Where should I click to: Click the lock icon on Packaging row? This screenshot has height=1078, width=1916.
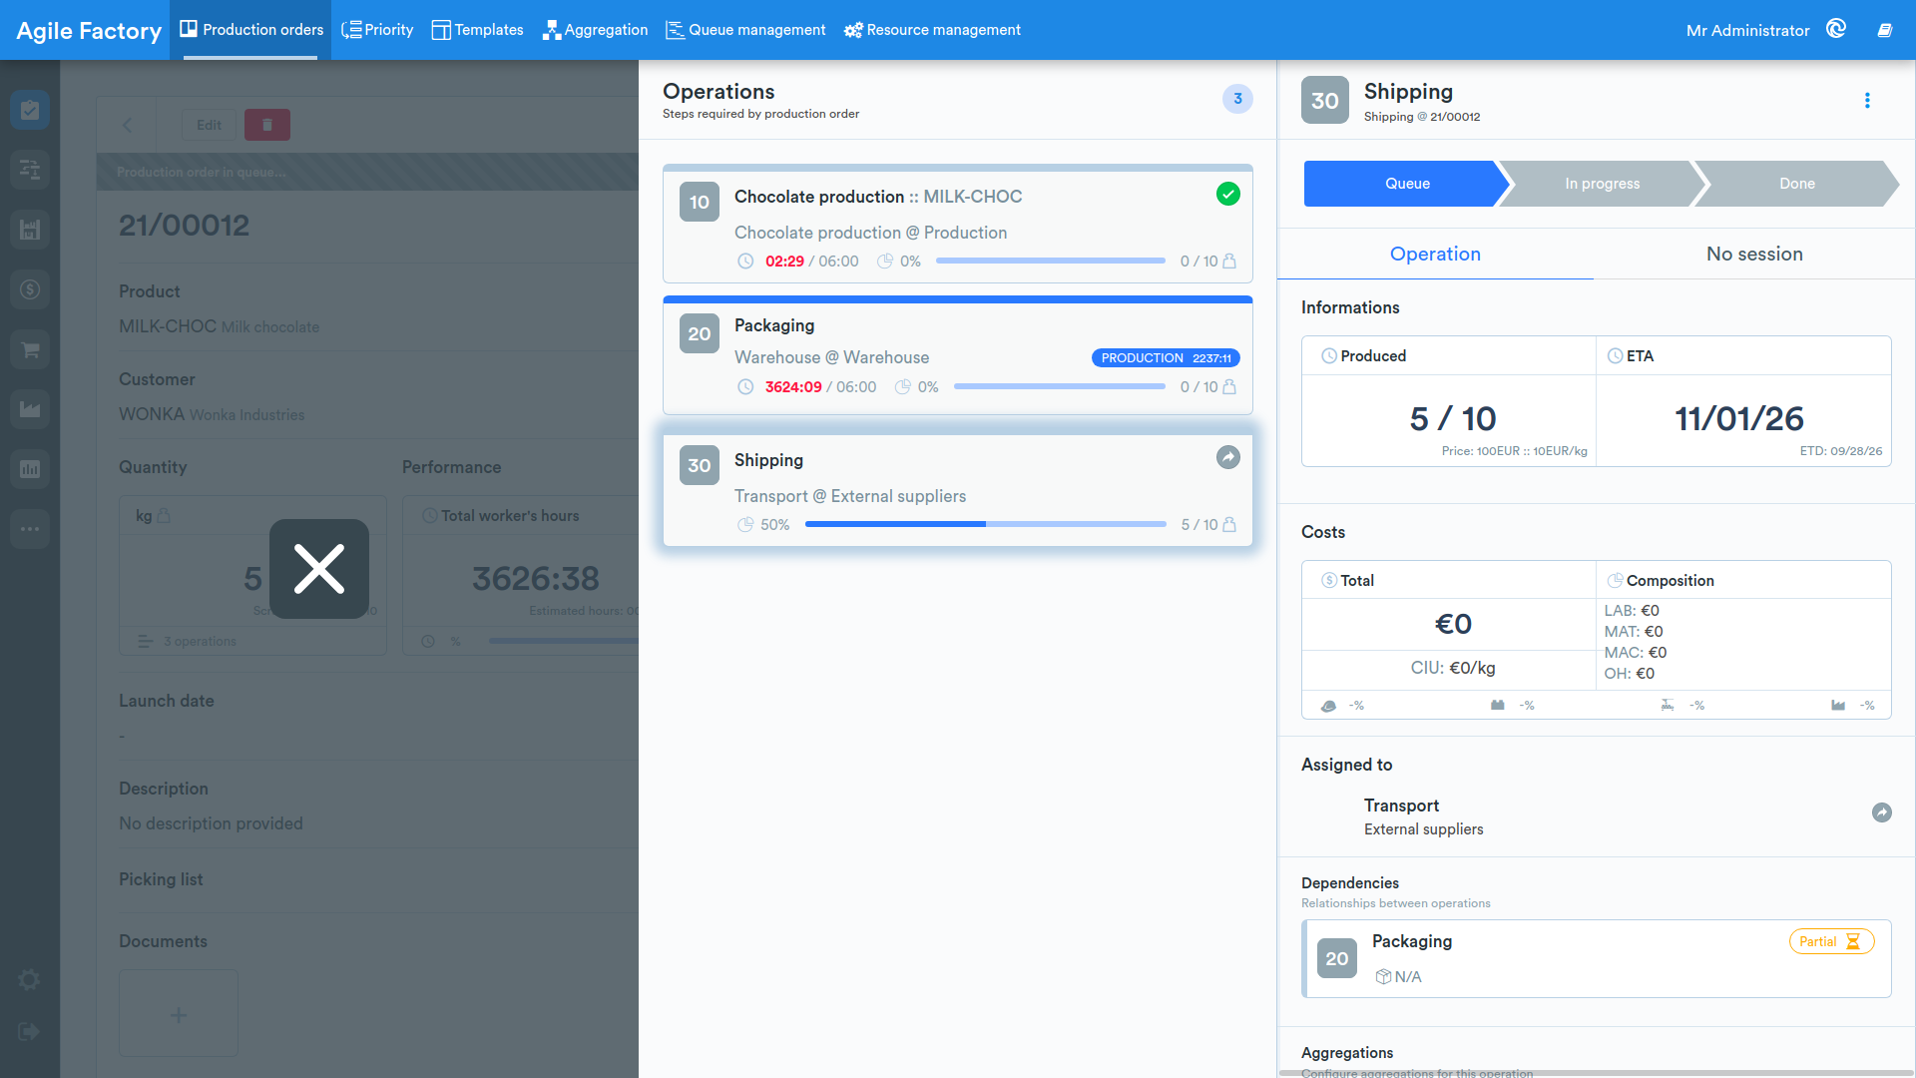(x=1229, y=386)
